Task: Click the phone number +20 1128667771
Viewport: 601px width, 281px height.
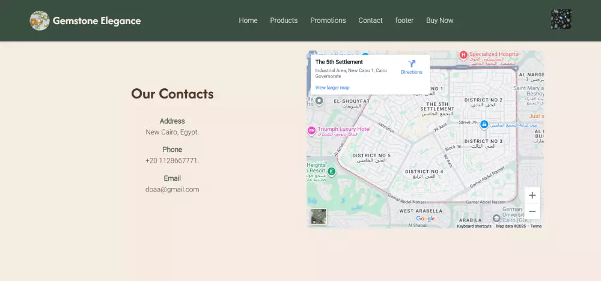Action: pyautogui.click(x=172, y=161)
